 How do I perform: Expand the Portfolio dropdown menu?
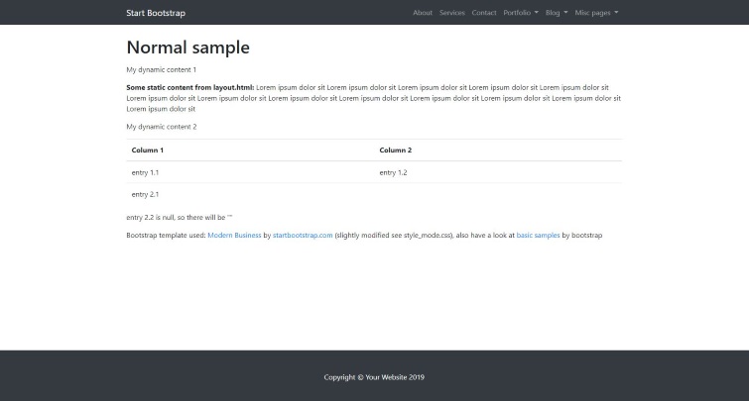pos(520,13)
